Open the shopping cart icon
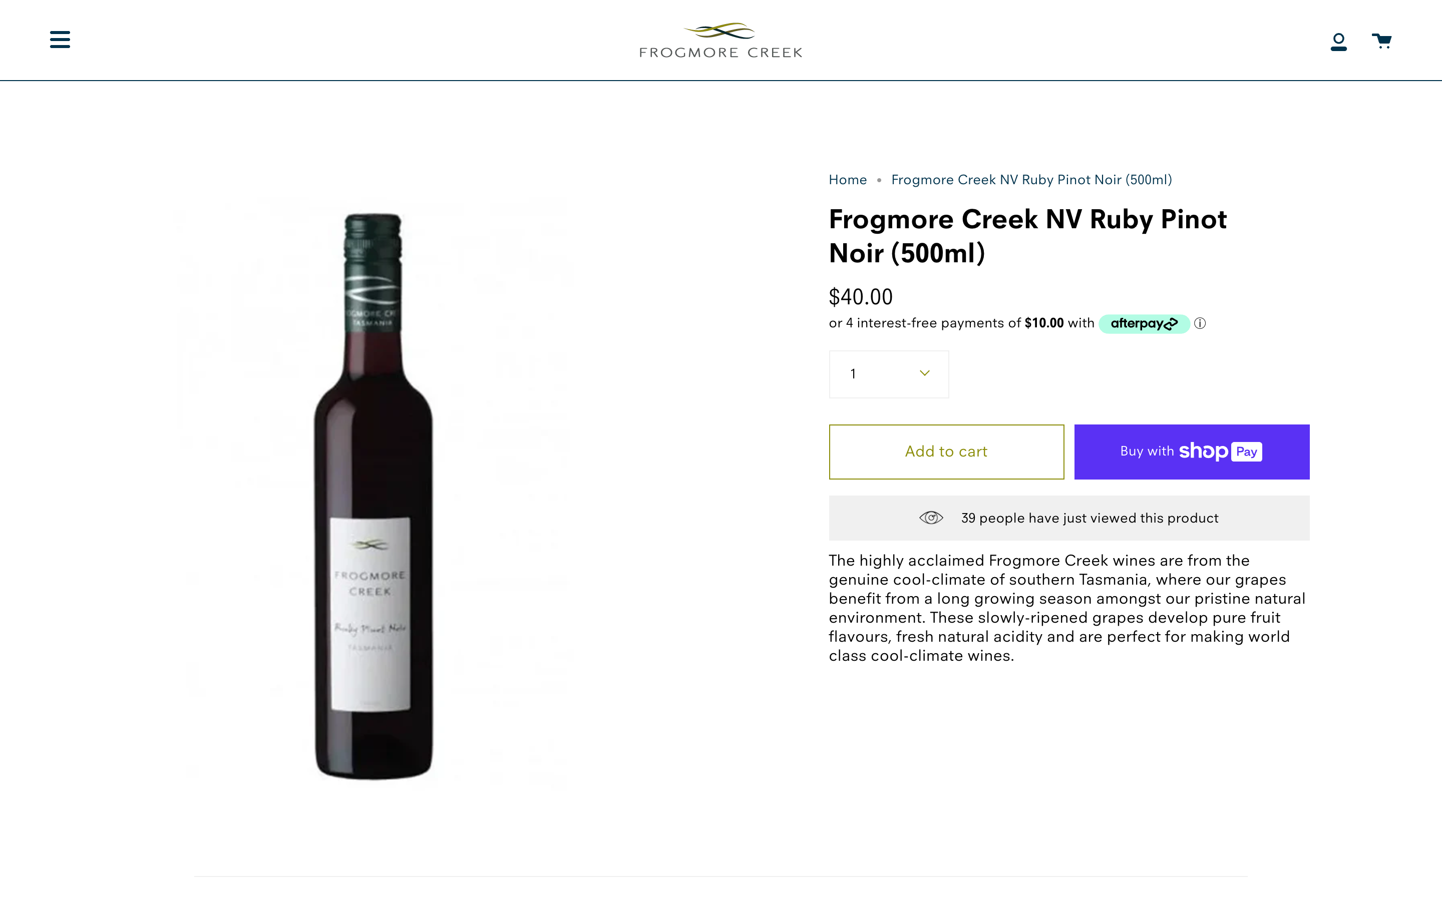The height and width of the screenshot is (901, 1442). 1381,41
